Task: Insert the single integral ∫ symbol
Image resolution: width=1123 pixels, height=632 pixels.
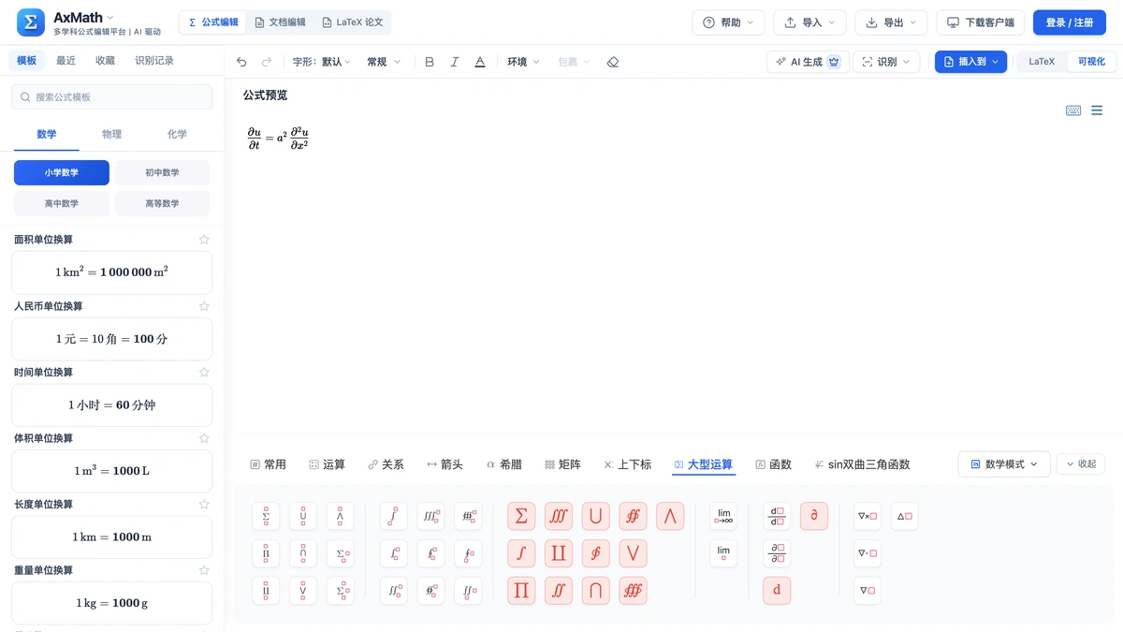Action: pos(521,553)
